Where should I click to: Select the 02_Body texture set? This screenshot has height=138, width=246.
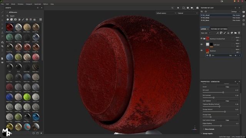coord(221,18)
